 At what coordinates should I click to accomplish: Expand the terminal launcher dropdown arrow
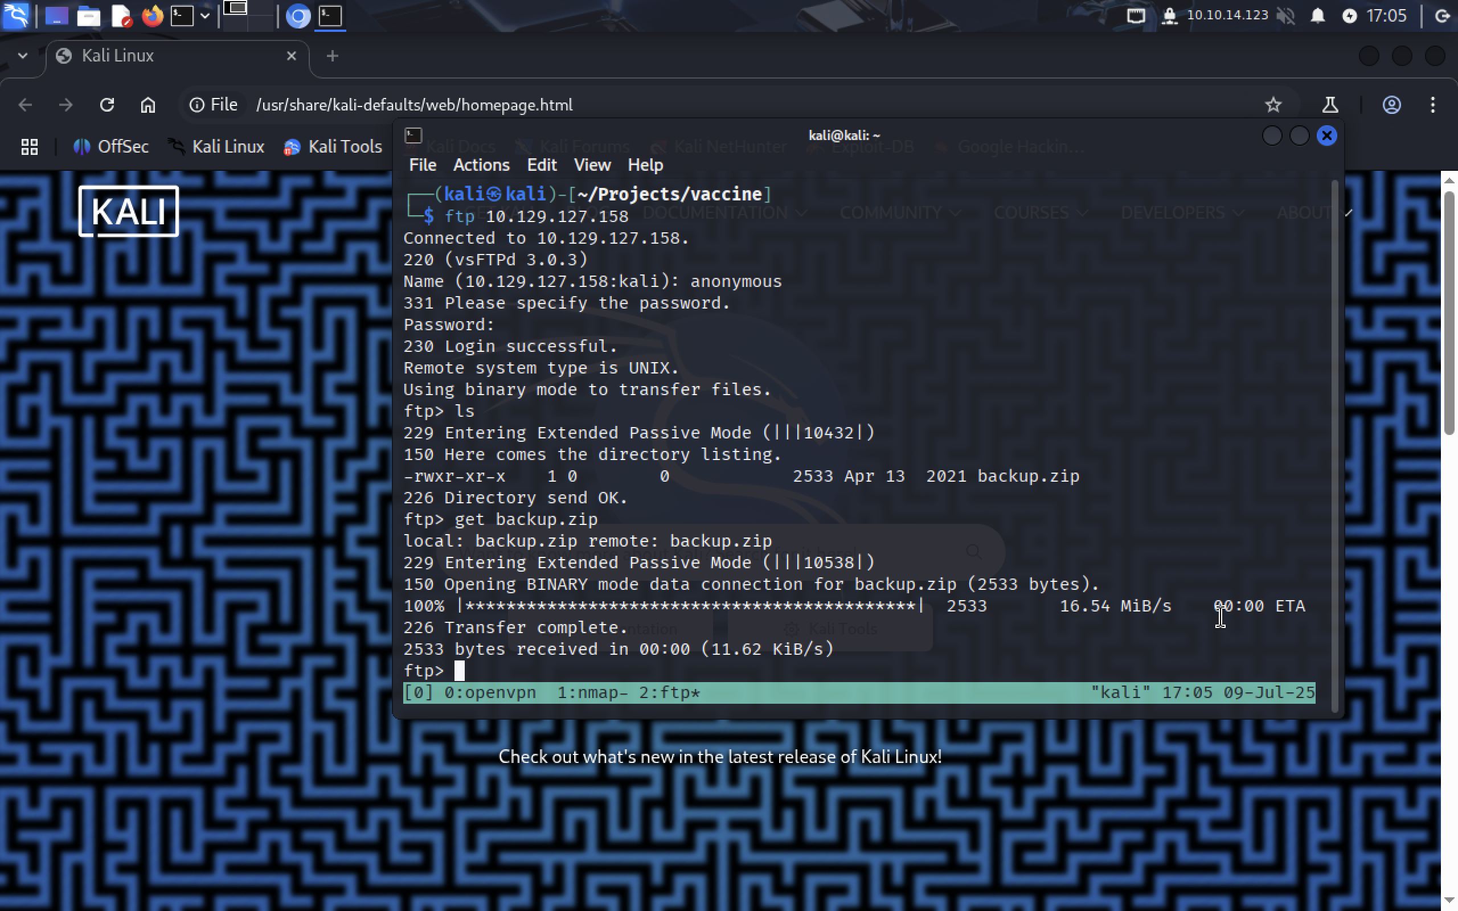tap(205, 16)
